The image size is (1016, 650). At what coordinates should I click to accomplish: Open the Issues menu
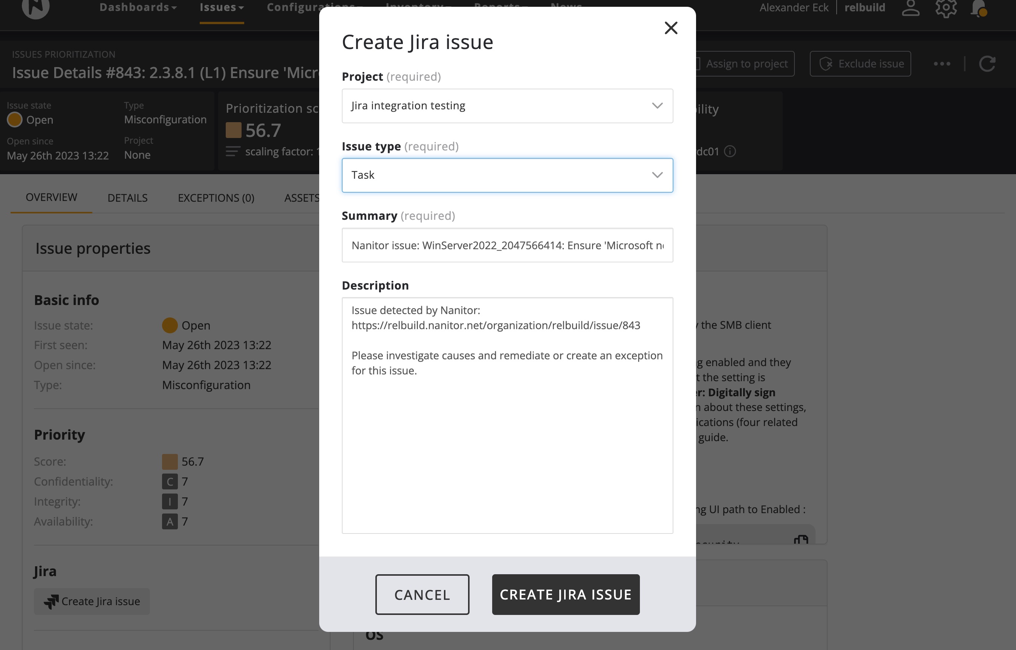tap(221, 7)
